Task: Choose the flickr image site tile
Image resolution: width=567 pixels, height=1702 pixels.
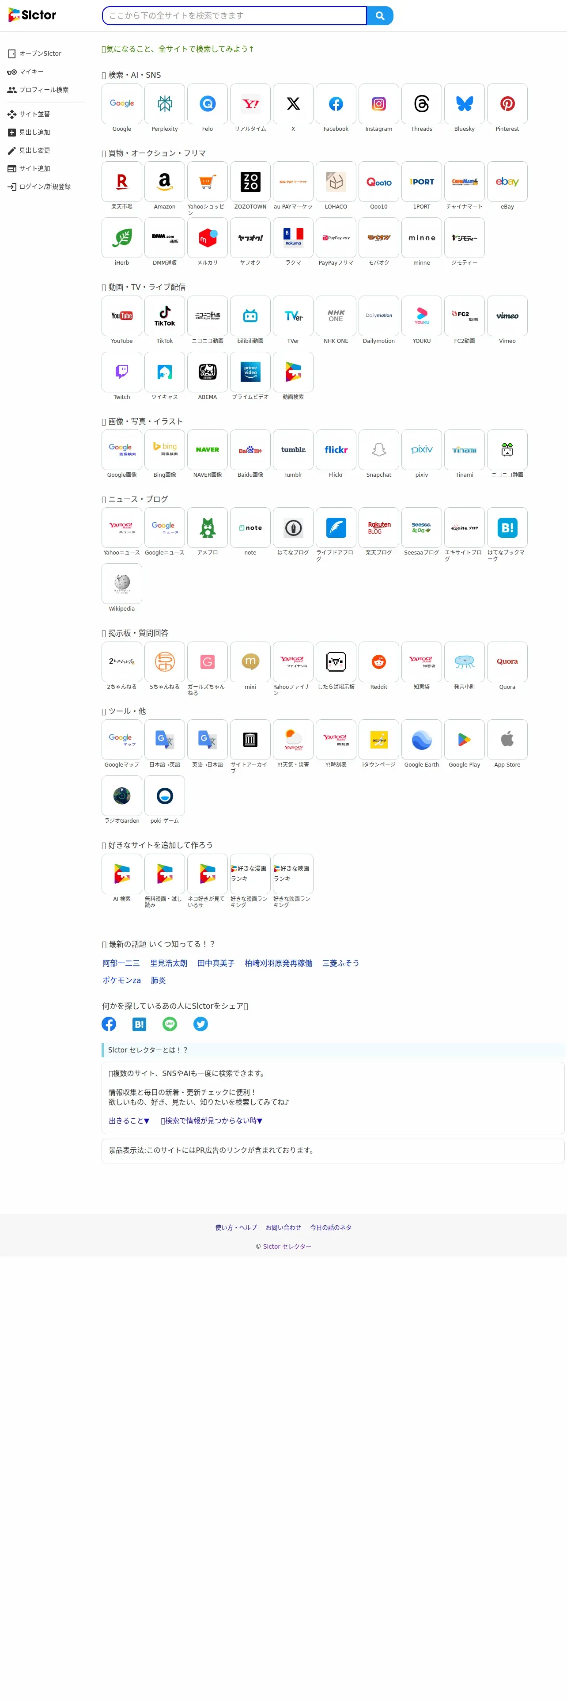Action: [336, 450]
